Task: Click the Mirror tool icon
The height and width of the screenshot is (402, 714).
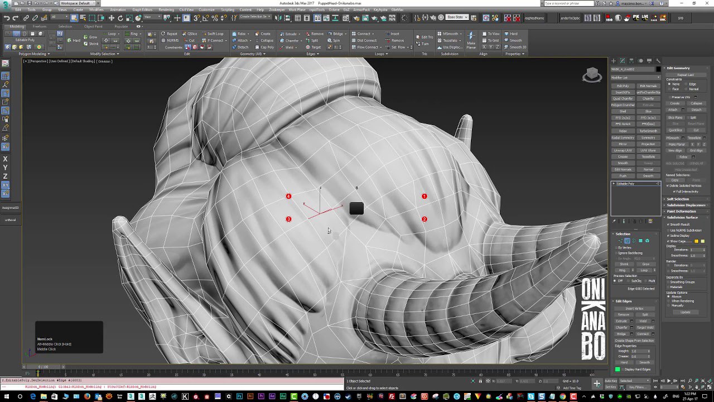Action: (279, 18)
